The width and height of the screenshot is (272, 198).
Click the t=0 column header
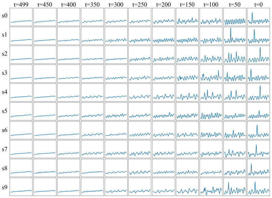coord(258,4)
